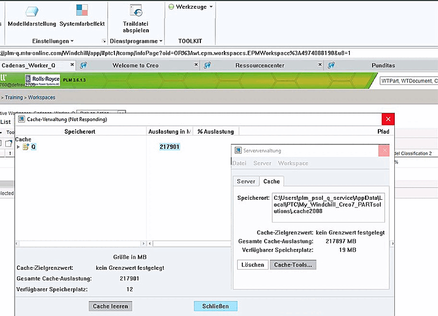Click the Cache-Tools... button
This screenshot has height=316, width=438.
(x=293, y=265)
